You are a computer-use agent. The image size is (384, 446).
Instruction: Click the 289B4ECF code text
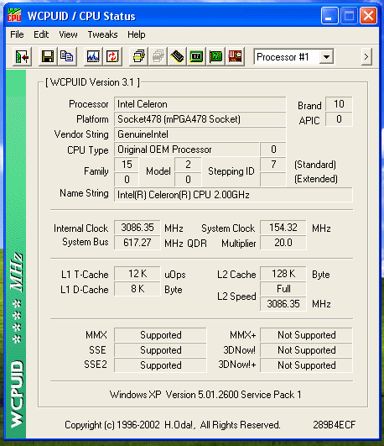click(334, 425)
